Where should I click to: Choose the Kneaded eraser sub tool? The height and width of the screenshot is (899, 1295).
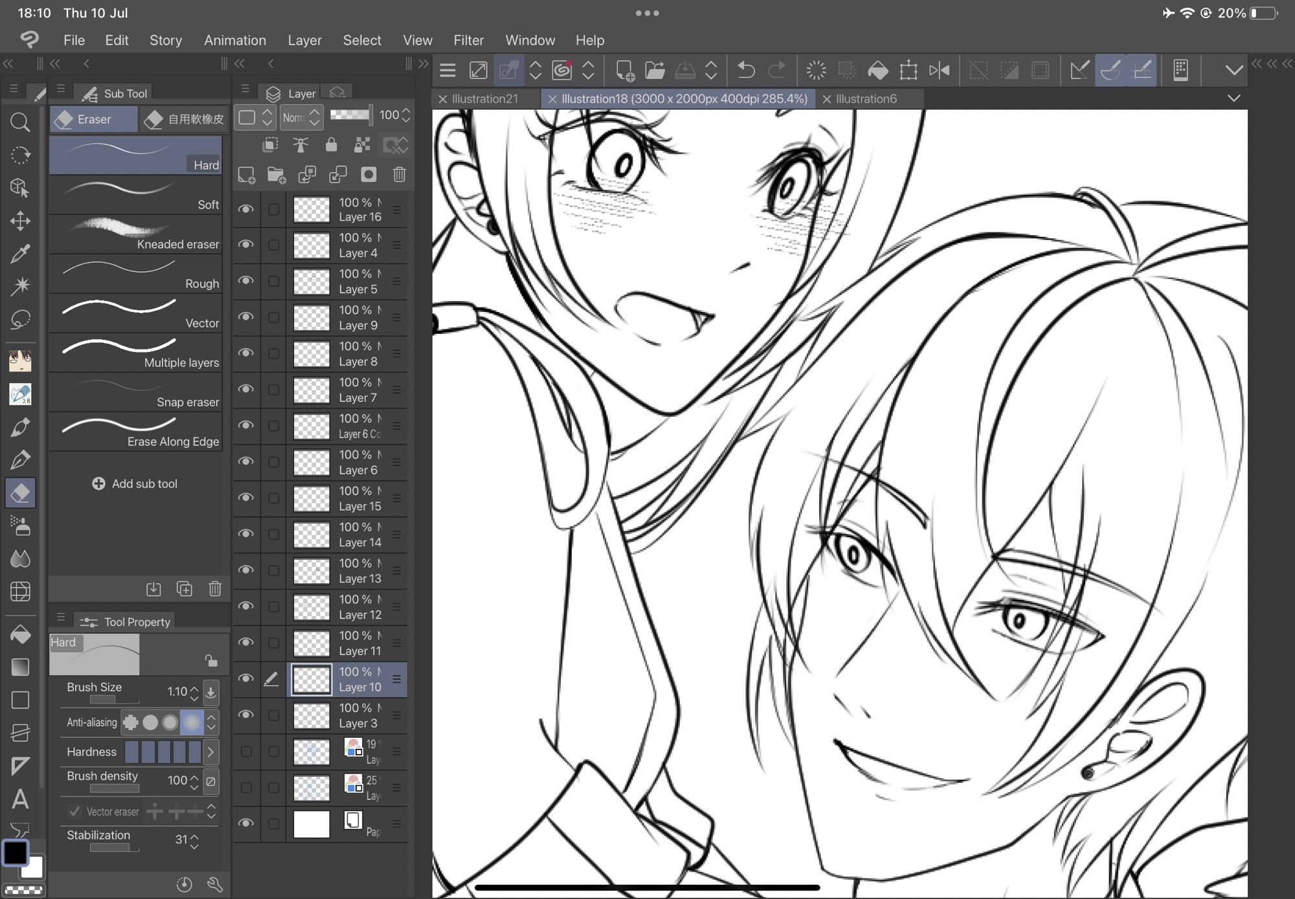pyautogui.click(x=136, y=235)
